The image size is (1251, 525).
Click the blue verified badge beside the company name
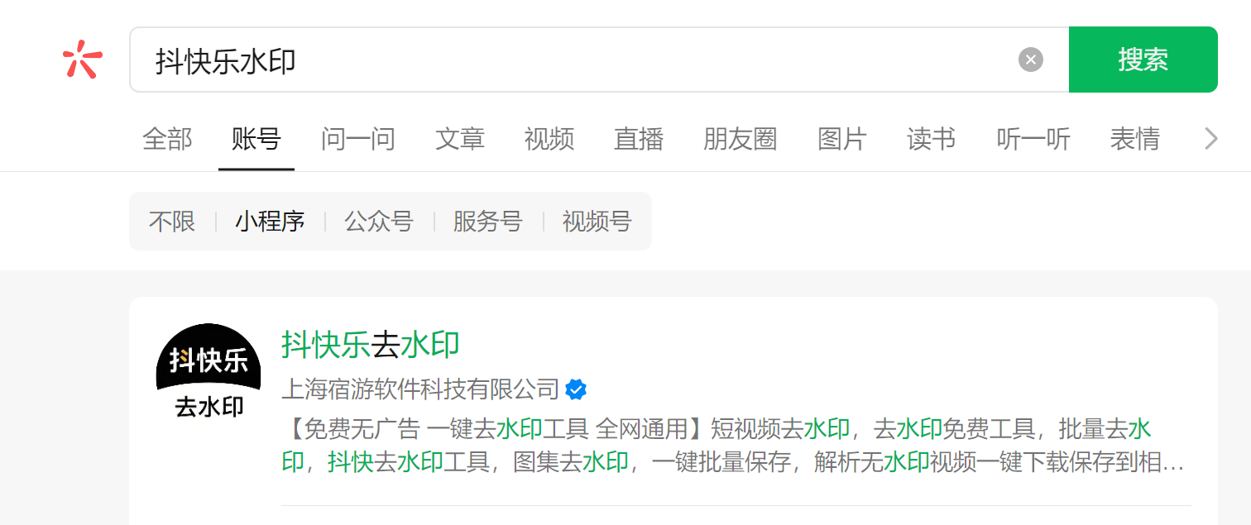(576, 389)
